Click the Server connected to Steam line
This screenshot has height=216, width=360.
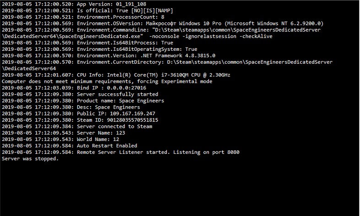[x=77, y=126]
